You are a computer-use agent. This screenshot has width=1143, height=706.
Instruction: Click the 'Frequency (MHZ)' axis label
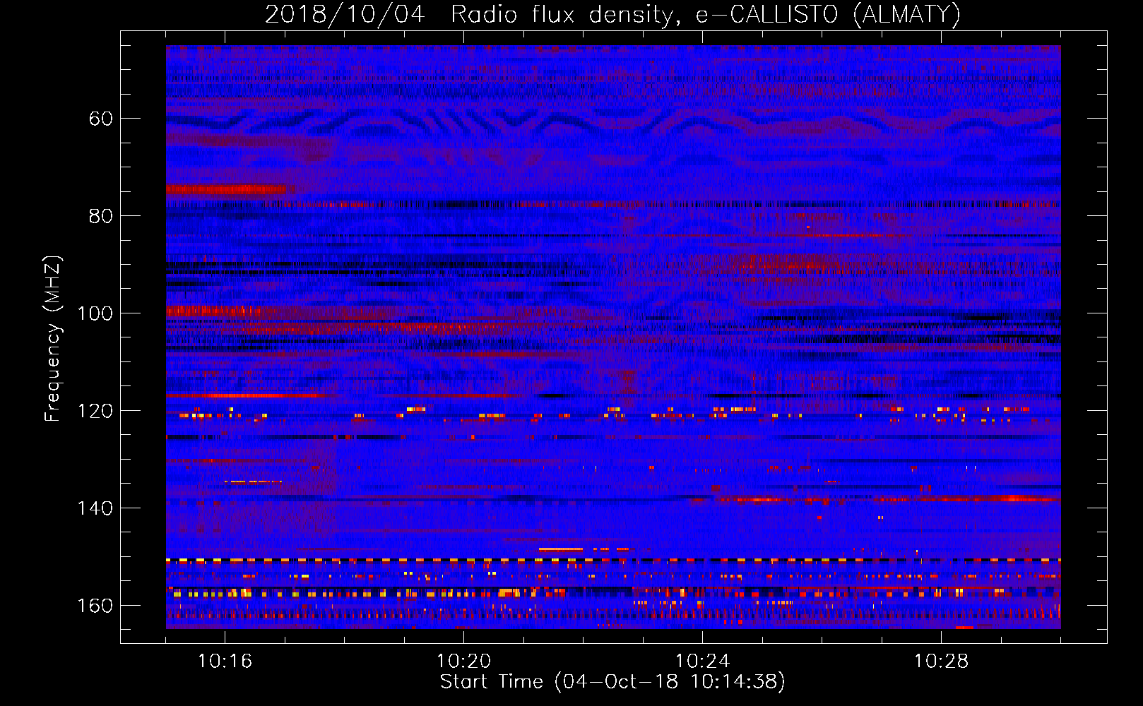click(53, 339)
